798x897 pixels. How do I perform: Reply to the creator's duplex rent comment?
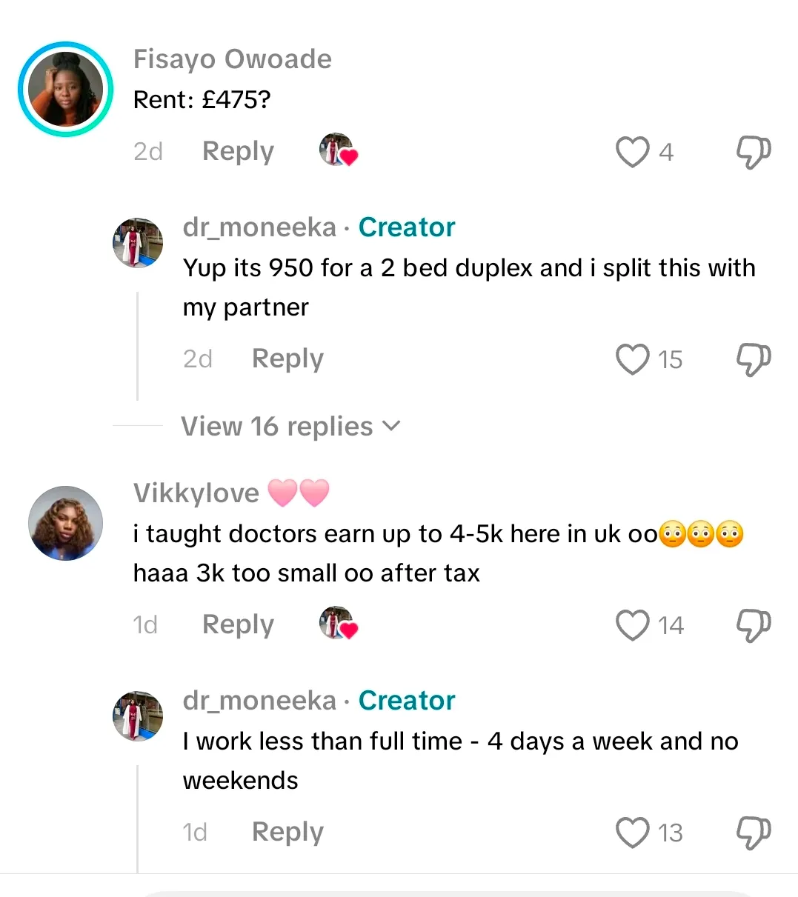pyautogui.click(x=287, y=359)
